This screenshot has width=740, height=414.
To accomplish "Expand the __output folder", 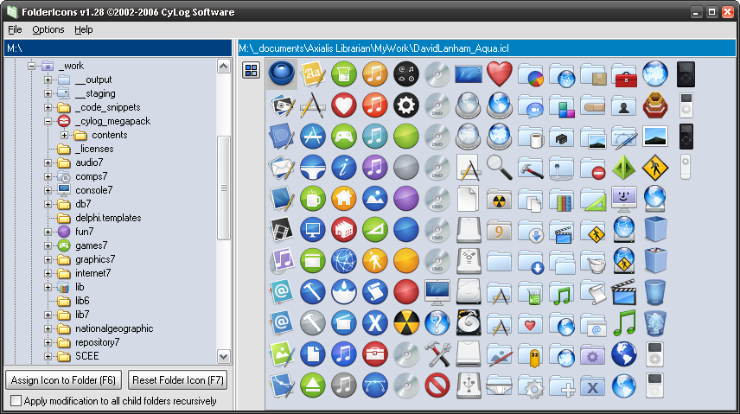I will 48,80.
